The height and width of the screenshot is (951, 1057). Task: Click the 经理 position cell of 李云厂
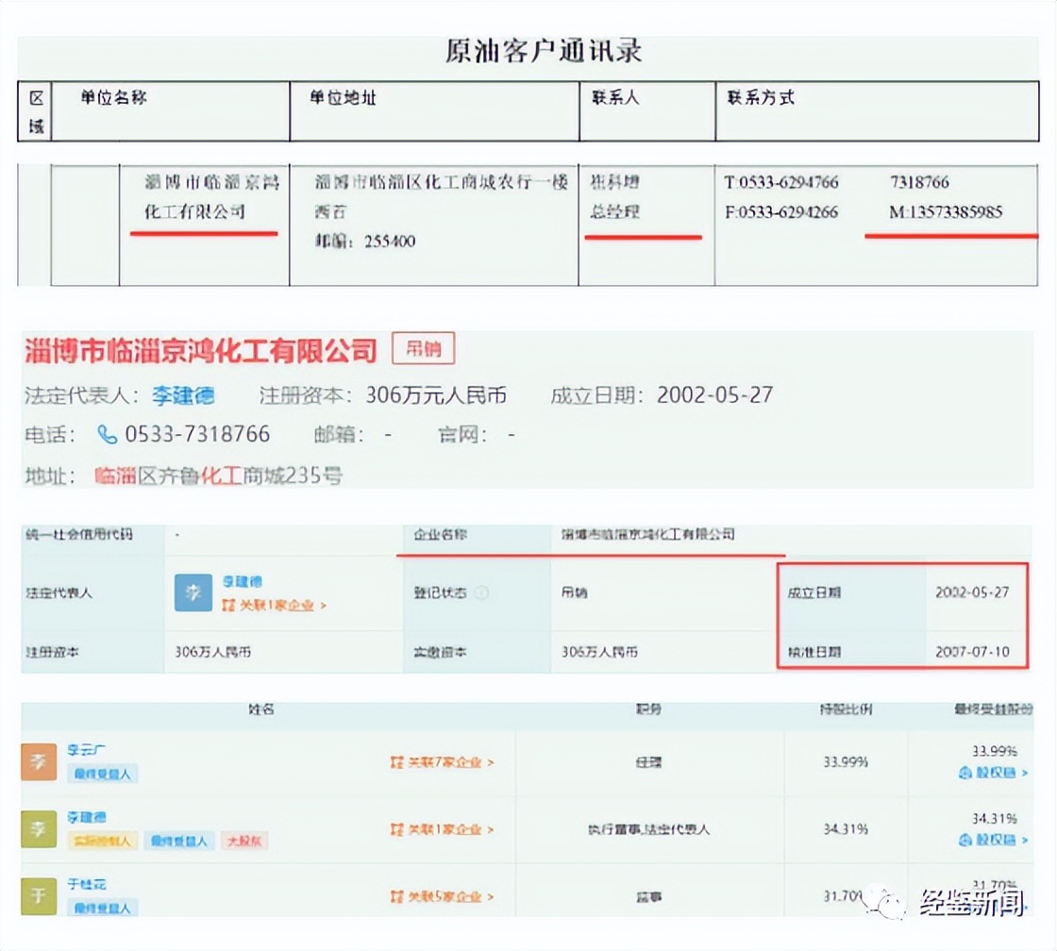[x=648, y=762]
